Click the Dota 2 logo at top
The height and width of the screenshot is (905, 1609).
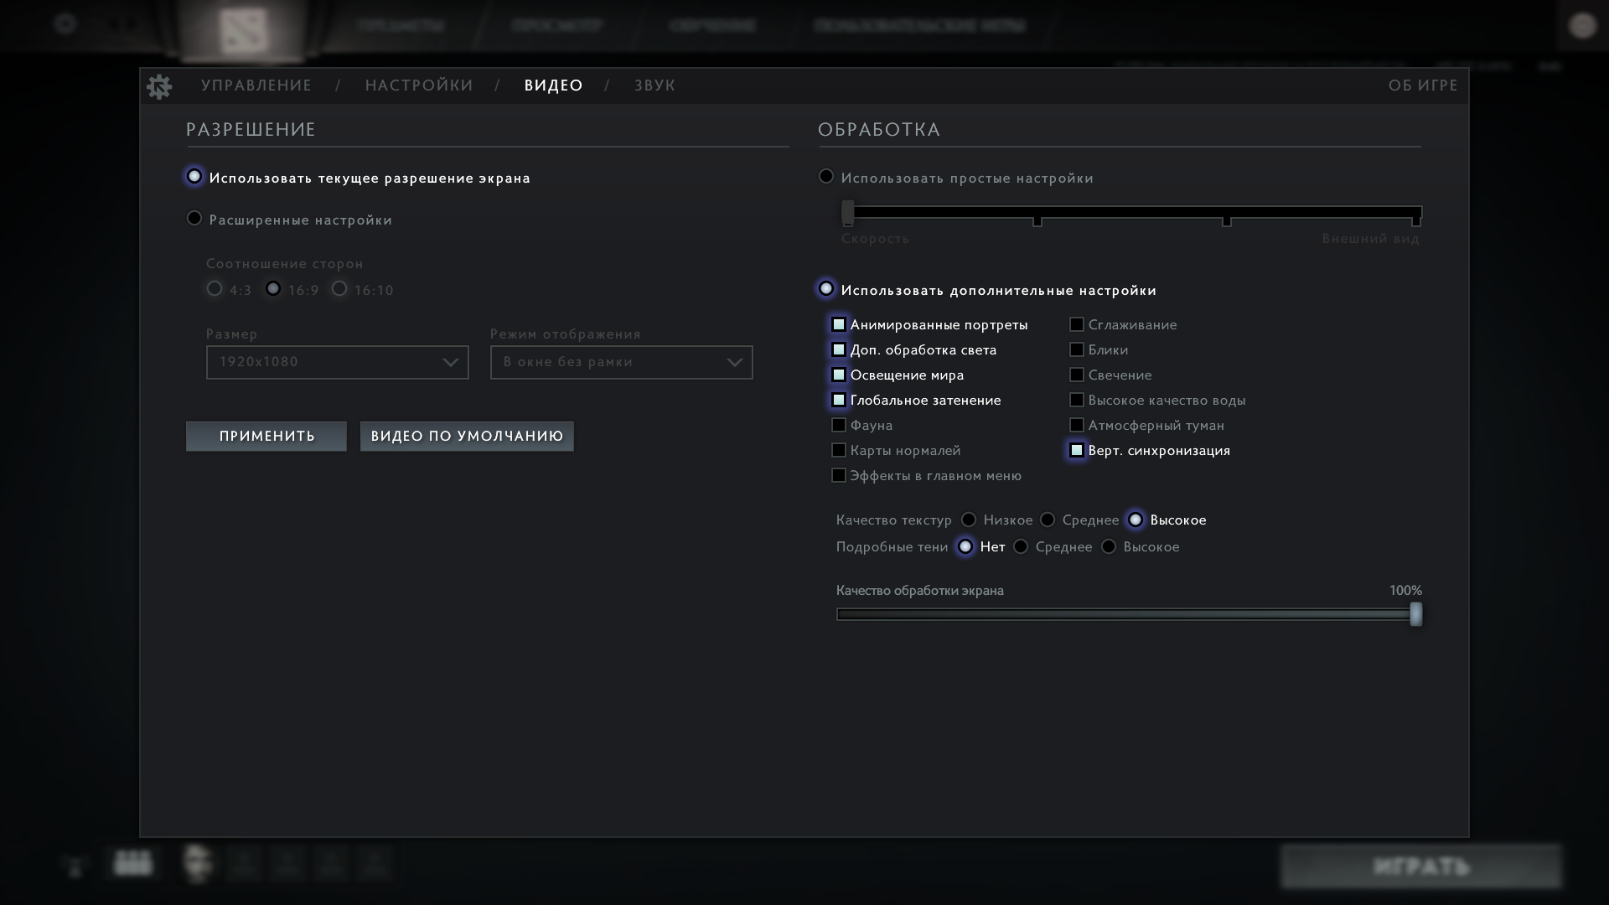(243, 29)
